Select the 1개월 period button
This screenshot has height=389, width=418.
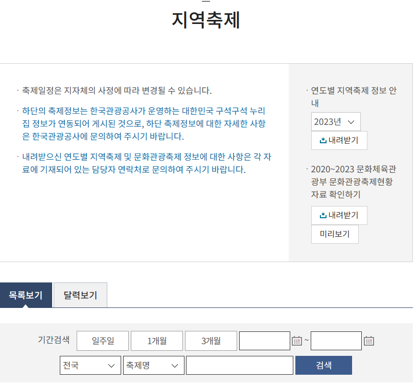coord(157,341)
